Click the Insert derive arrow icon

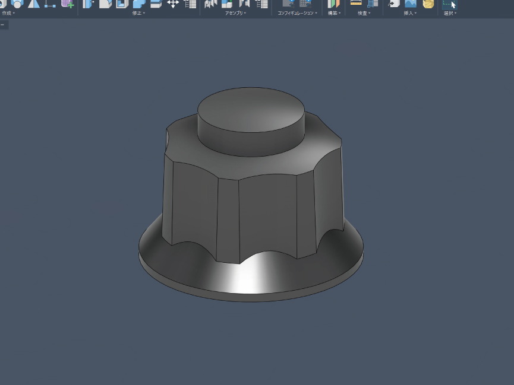tap(393, 4)
